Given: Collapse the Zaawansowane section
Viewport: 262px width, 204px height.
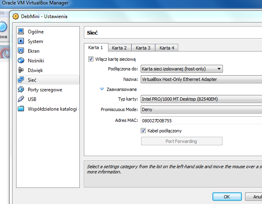Looking at the screenshot, I should [102, 89].
